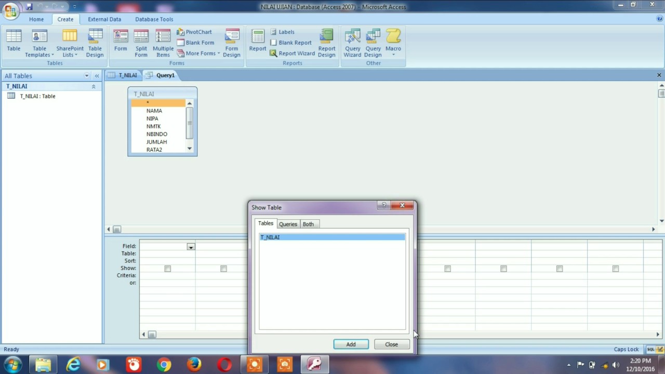This screenshot has width=665, height=374.
Task: Open Firefox from taskbar
Action: (194, 365)
